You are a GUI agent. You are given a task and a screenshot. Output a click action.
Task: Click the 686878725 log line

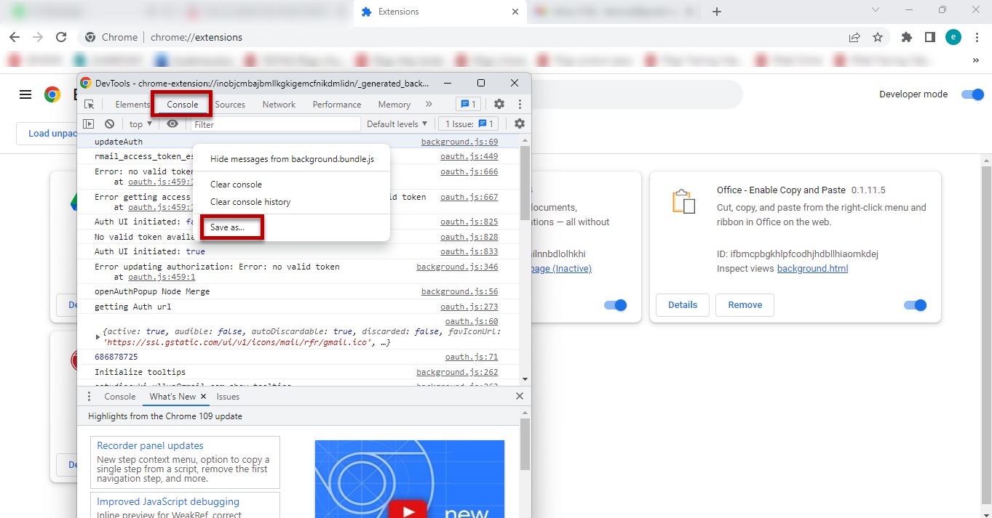pyautogui.click(x=116, y=357)
